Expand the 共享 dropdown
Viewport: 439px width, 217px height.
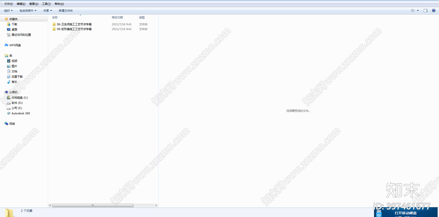point(47,11)
